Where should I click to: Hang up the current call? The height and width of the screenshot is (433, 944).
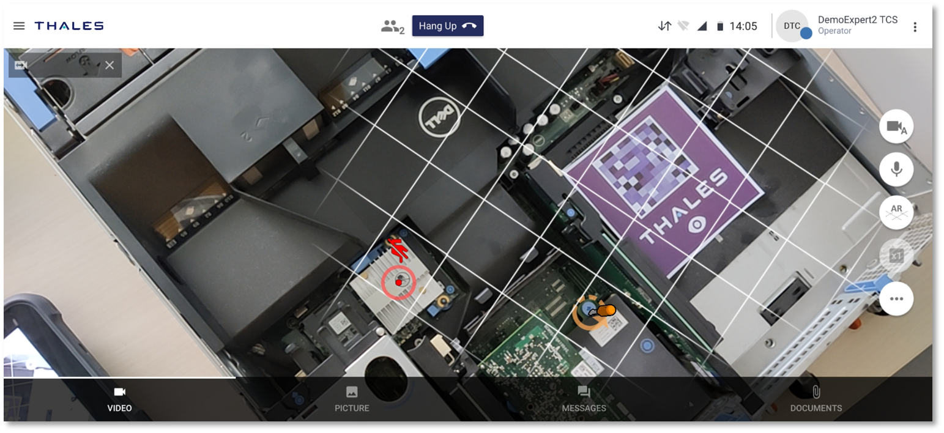(448, 26)
